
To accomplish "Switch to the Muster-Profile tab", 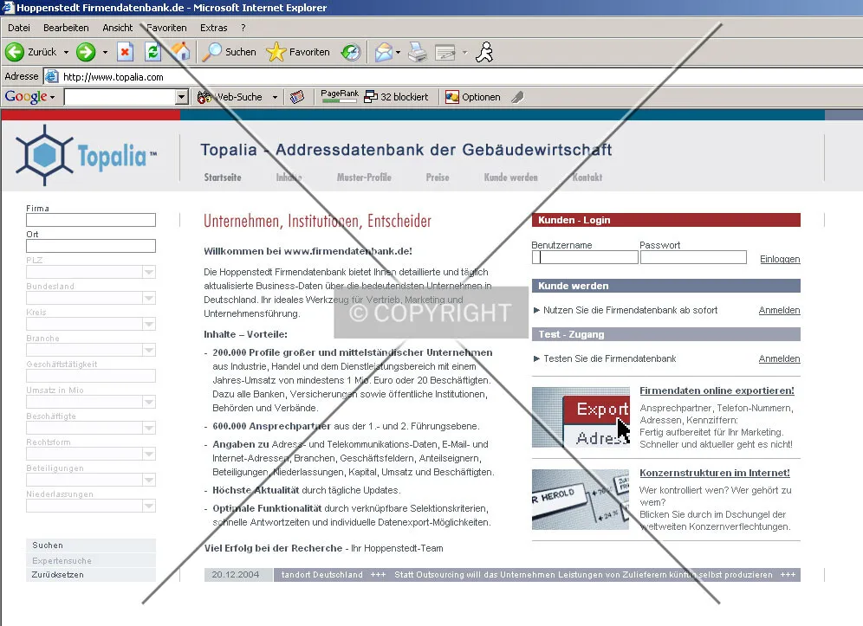I will 364,177.
